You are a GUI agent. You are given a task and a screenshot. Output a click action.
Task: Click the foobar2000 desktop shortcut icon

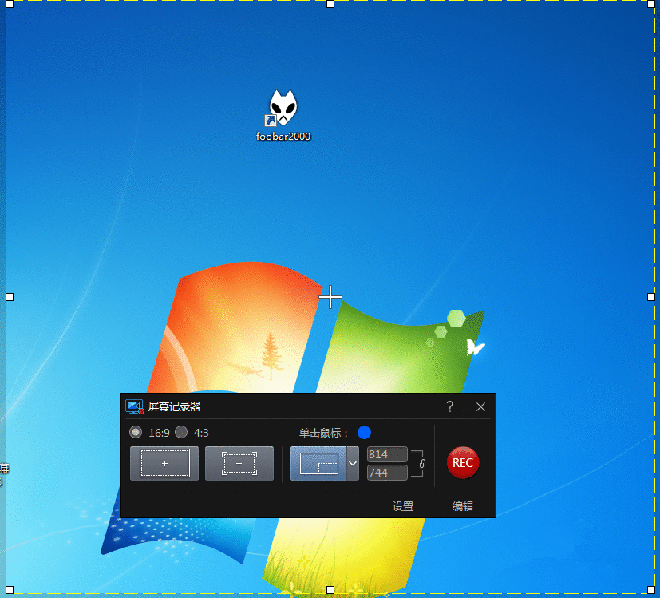(283, 110)
